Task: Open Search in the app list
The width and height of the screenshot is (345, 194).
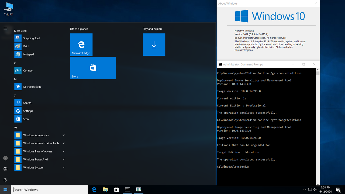Action: [x=39, y=103]
